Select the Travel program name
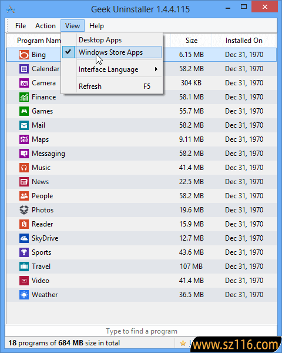Image resolution: width=282 pixels, height=353 pixels. click(41, 267)
